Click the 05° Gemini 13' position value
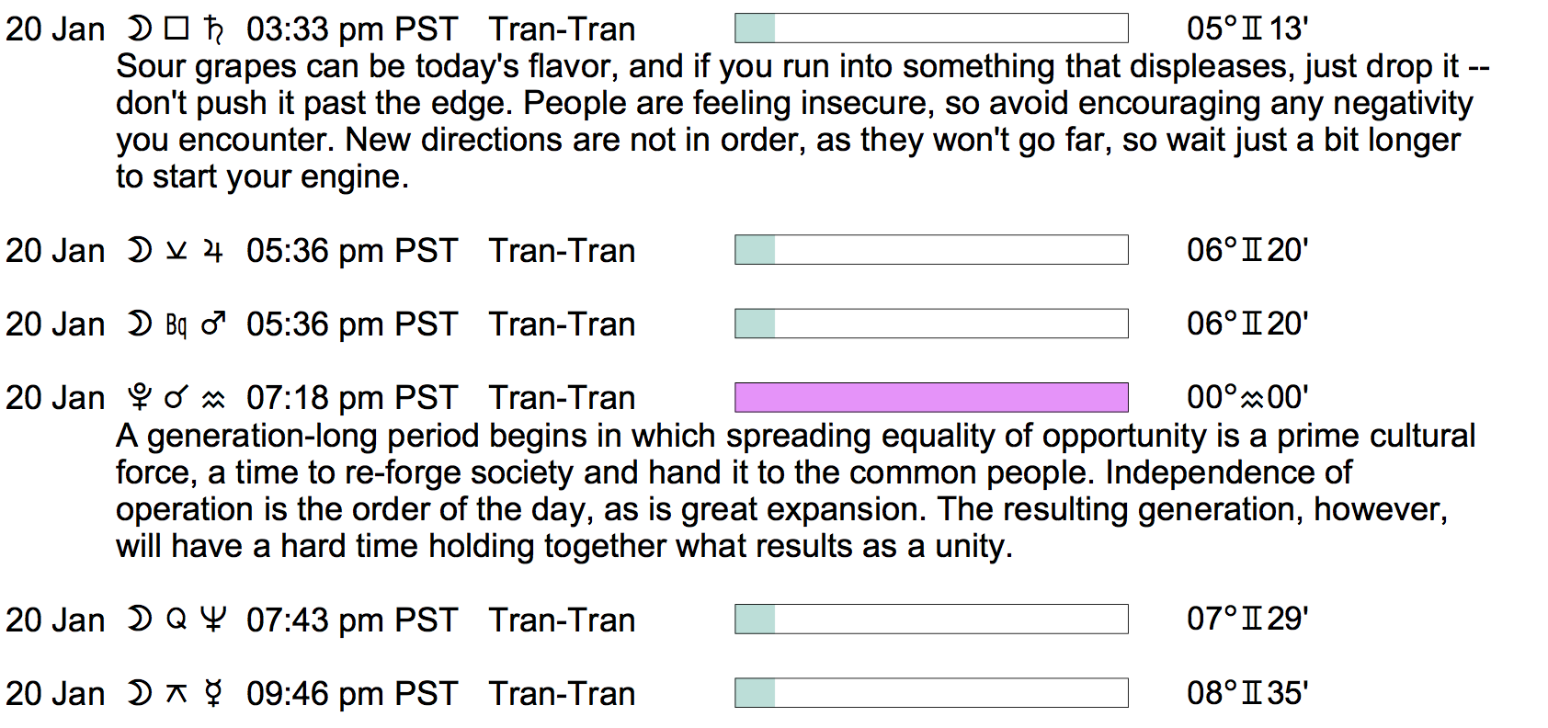This screenshot has height=728, width=1548. tap(1247, 28)
